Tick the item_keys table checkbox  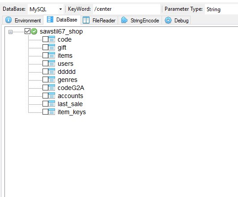click(x=45, y=112)
